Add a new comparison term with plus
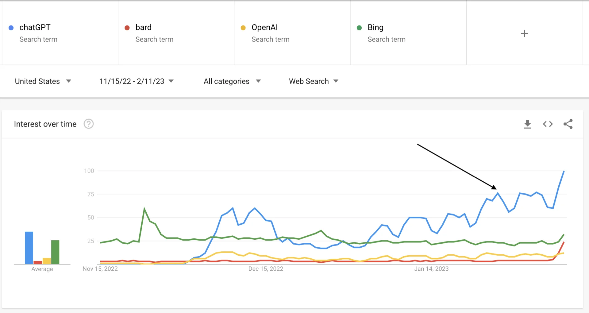 click(x=525, y=33)
